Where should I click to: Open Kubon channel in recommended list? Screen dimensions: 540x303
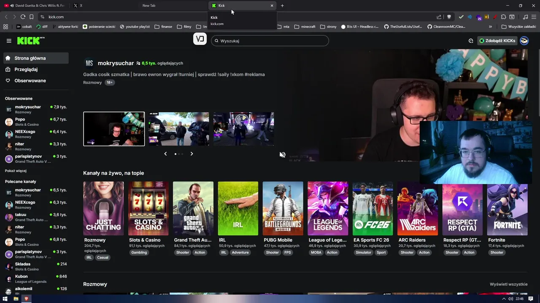(36, 279)
